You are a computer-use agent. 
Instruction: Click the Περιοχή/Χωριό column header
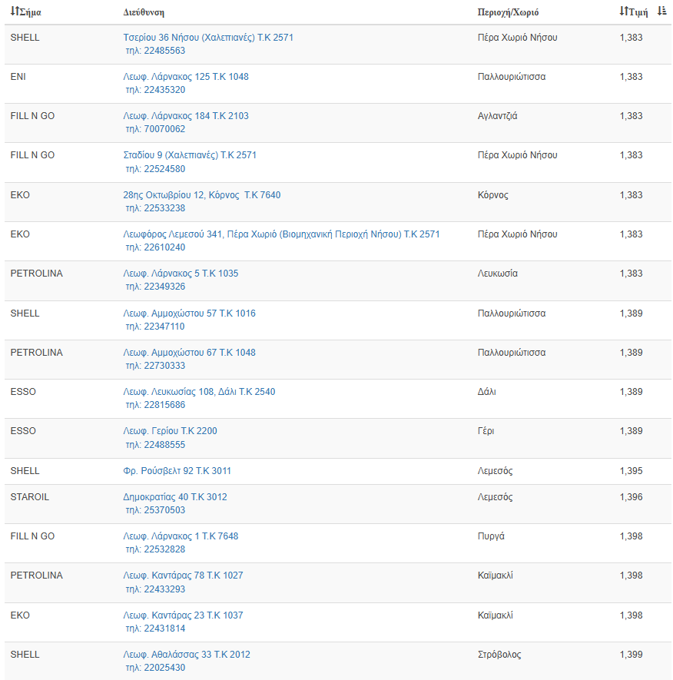click(x=508, y=12)
